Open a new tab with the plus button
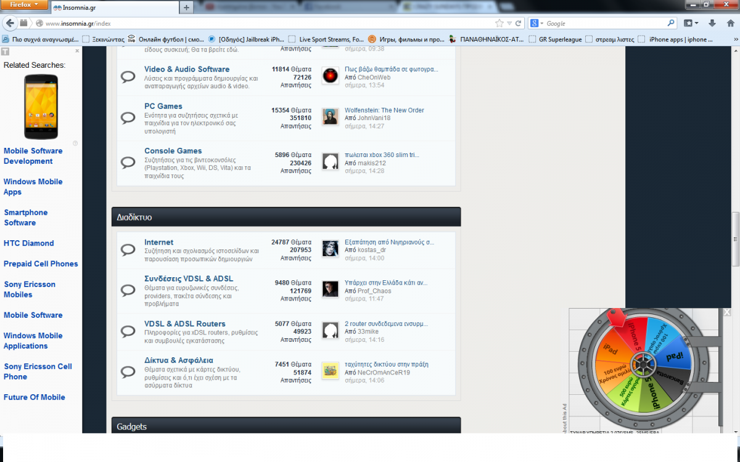This screenshot has width=740, height=462. coord(187,7)
